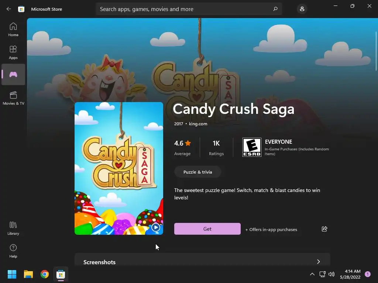Play the Candy Crush trailer video
This screenshot has height=283, width=378.
(156, 227)
